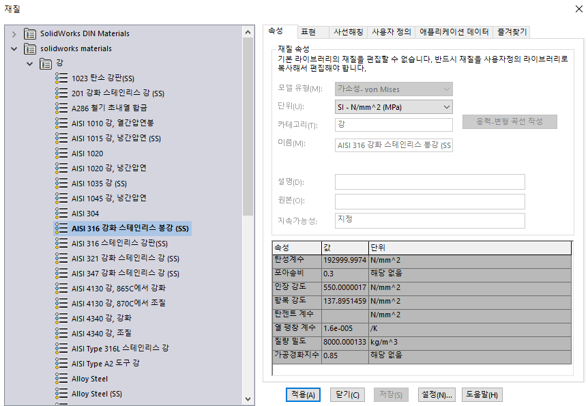588x406 pixels.
Task: Open 설정(N)... settings
Action: [x=437, y=395]
